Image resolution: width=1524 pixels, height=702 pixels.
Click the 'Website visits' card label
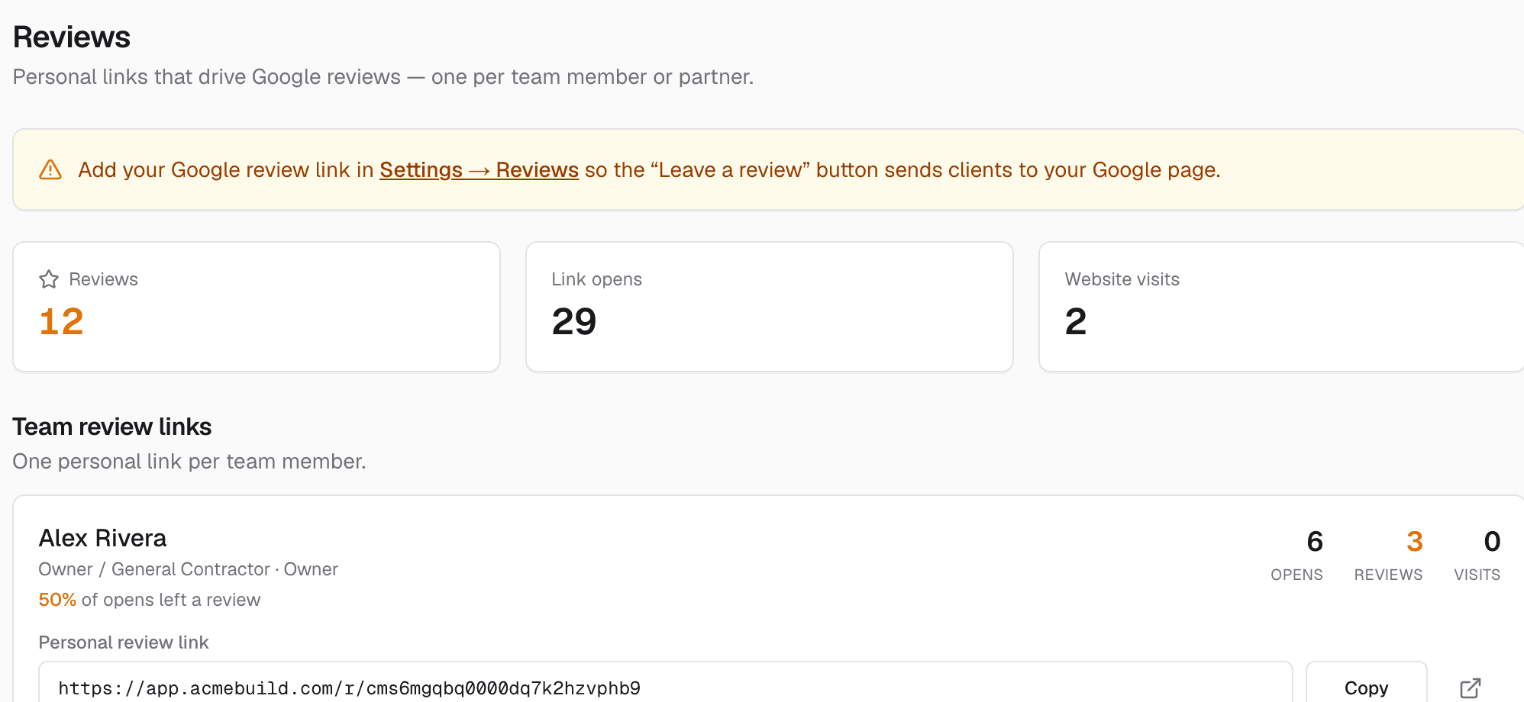[1122, 279]
